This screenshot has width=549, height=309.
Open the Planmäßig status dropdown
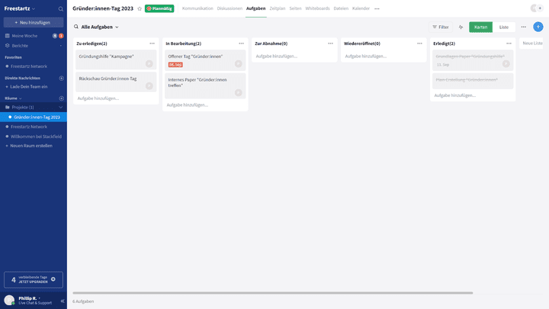click(x=159, y=8)
